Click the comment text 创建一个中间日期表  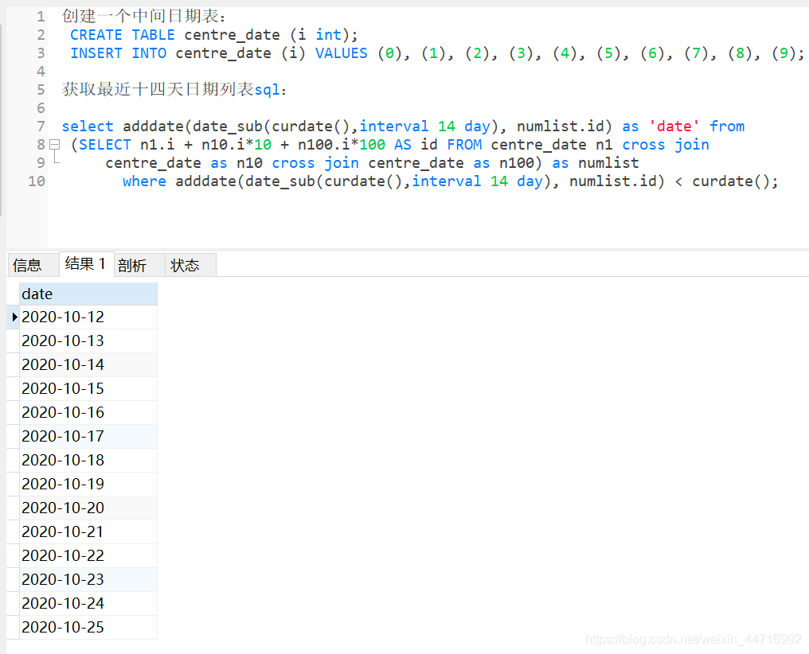[140, 17]
